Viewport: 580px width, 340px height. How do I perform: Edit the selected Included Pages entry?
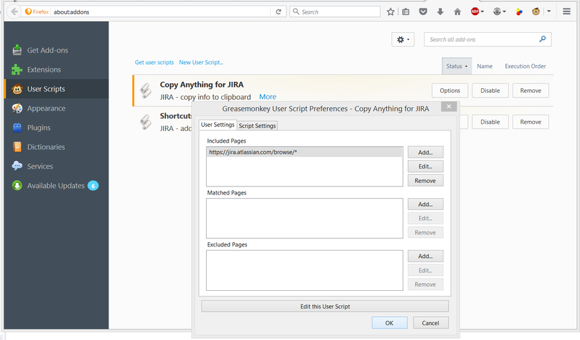[425, 167]
